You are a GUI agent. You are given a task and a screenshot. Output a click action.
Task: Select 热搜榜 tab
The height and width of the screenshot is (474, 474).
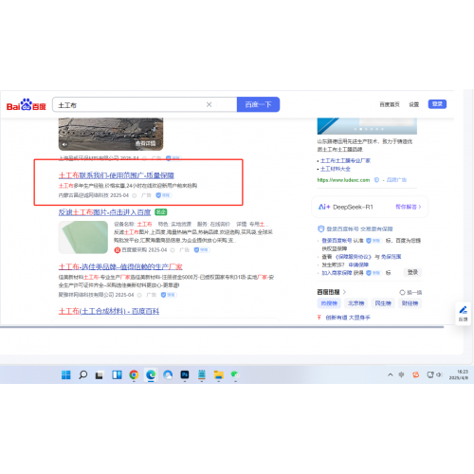click(x=329, y=303)
